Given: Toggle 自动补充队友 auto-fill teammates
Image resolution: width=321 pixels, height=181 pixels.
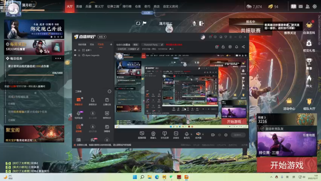Looking at the screenshot, I should coord(262,129).
